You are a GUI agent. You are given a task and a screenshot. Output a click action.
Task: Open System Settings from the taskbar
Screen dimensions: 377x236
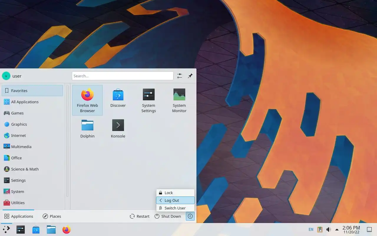click(x=21, y=230)
